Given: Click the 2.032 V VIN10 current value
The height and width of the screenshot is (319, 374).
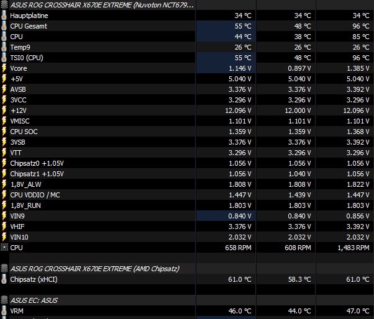Looking at the screenshot, I should click(x=240, y=237).
